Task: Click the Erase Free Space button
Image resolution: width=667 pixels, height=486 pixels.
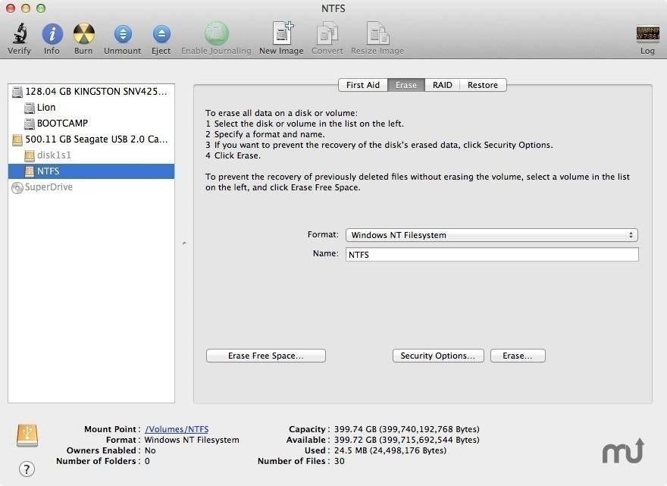Action: (265, 356)
